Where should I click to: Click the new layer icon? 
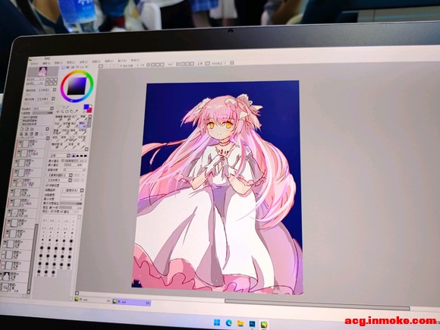click(22, 129)
